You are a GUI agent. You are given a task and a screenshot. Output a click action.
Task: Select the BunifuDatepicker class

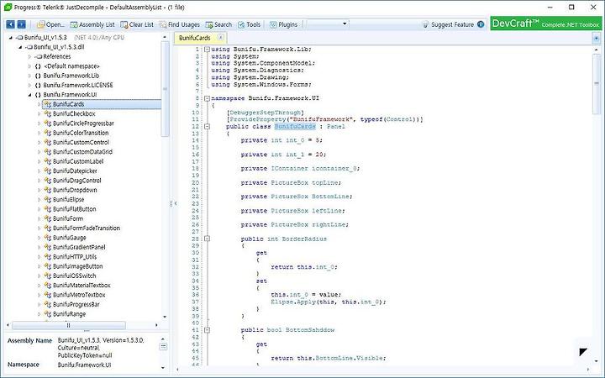75,171
